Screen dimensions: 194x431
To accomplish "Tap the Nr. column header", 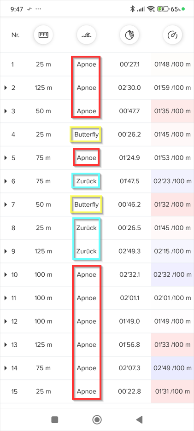I will 15,35.
